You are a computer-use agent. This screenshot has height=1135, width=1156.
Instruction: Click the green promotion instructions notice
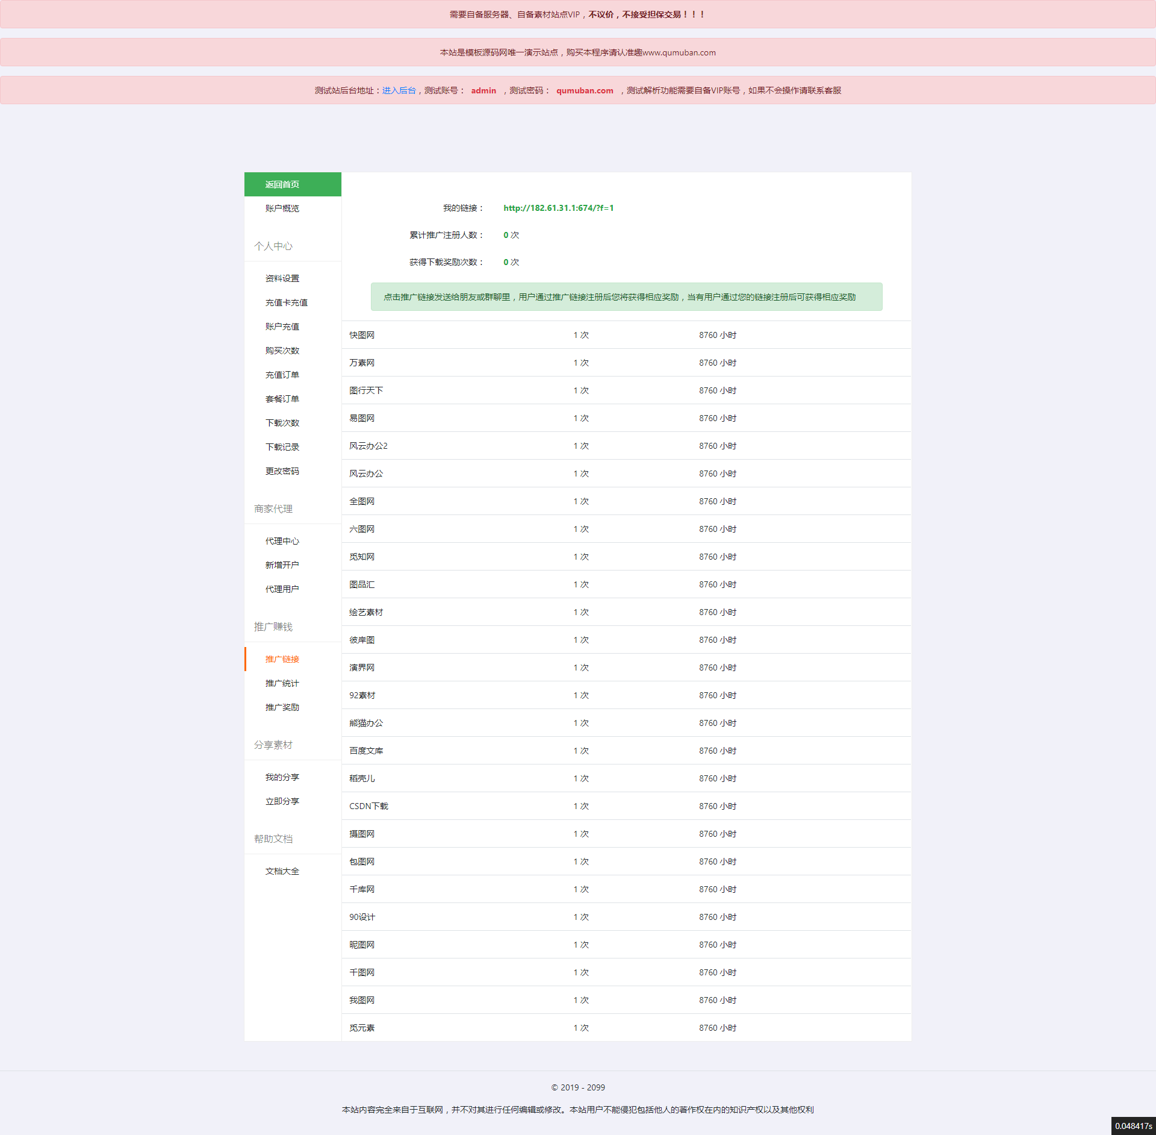click(x=626, y=297)
